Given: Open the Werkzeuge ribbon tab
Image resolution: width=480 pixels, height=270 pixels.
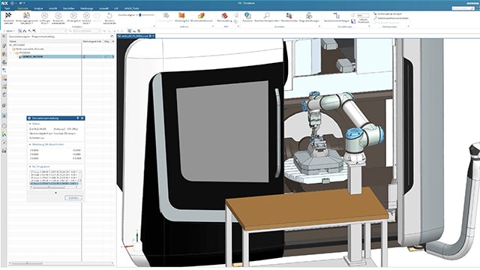Looking at the screenshot, I should tap(87, 8).
